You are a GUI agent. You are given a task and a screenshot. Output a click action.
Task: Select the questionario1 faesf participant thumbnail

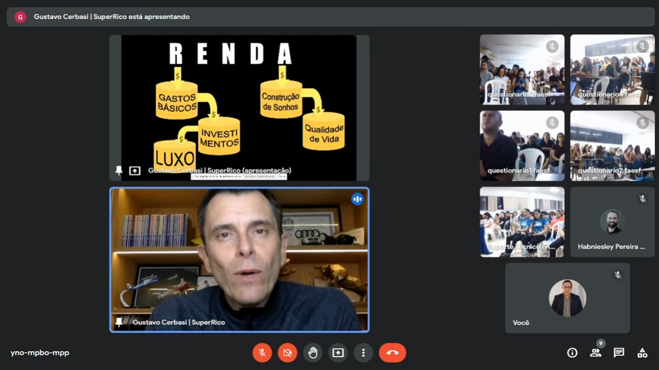[x=522, y=146]
